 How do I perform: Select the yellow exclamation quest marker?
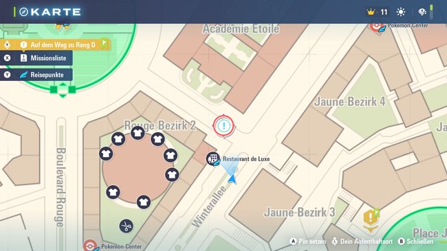(371, 219)
